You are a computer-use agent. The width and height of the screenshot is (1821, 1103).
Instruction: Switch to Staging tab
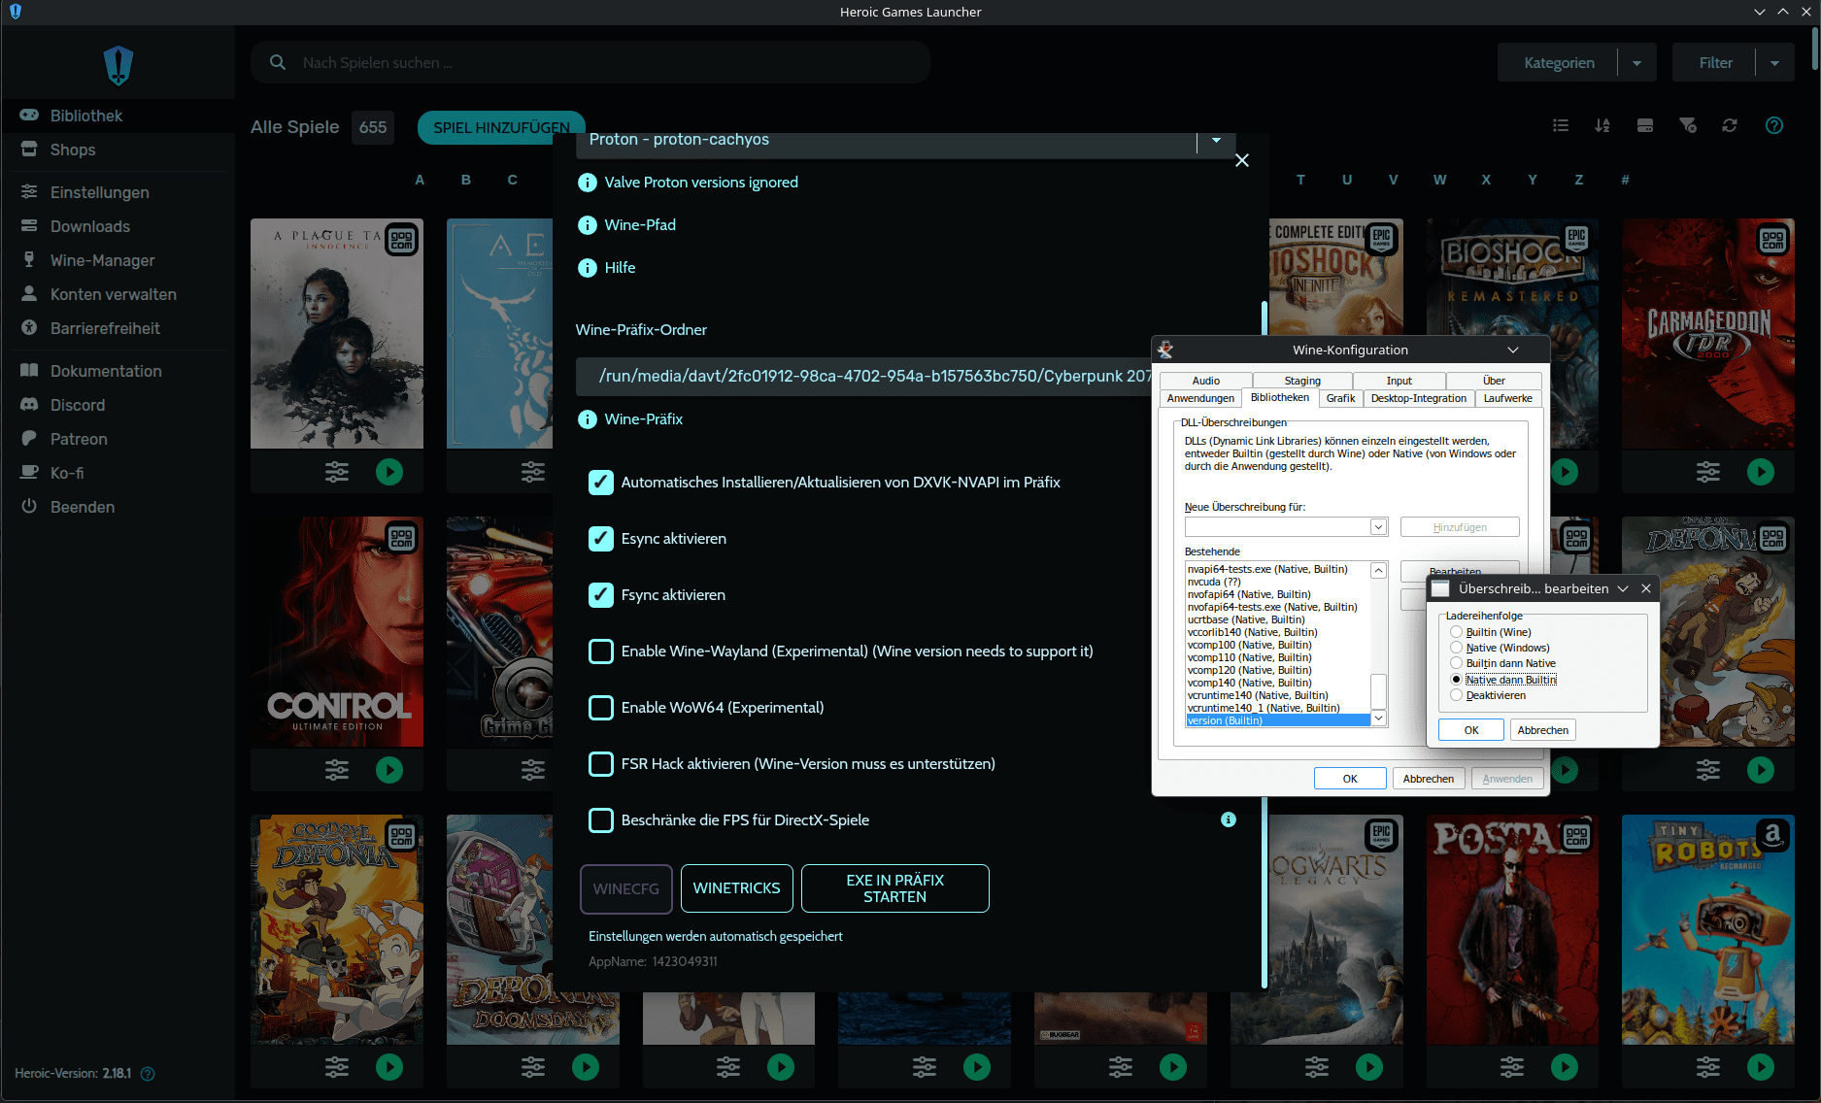tap(1302, 381)
